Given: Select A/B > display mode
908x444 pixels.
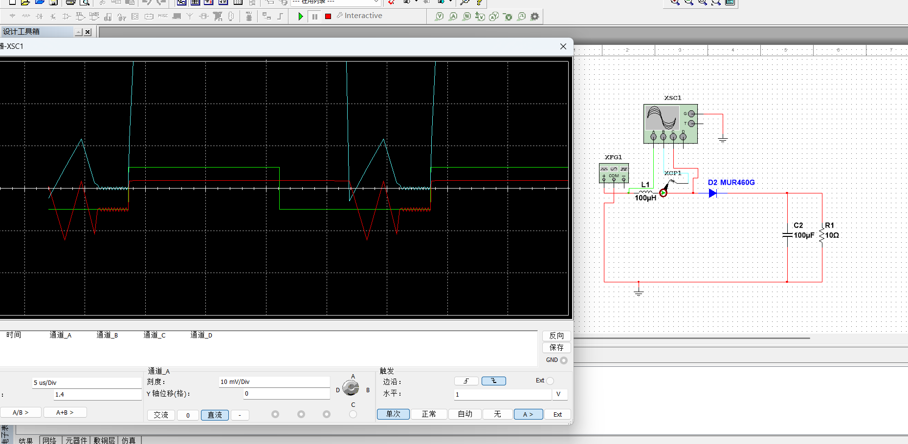Looking at the screenshot, I should 21,412.
